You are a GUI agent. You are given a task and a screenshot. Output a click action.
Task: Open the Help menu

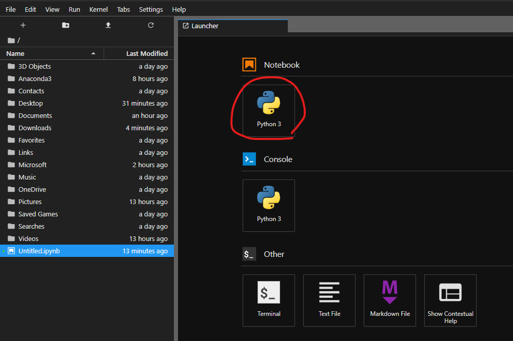[x=179, y=9]
